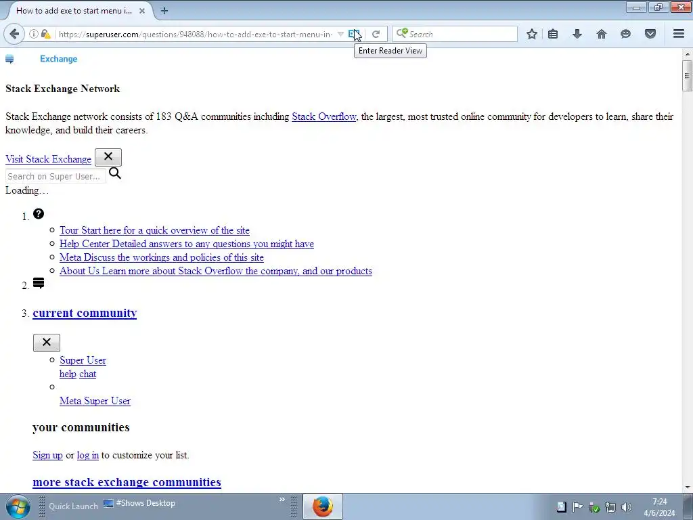Click the help link under Super User

[68, 374]
